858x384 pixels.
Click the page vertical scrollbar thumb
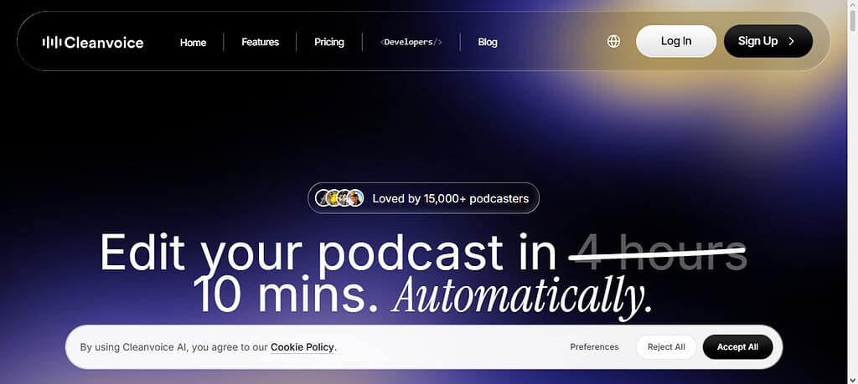(x=852, y=21)
